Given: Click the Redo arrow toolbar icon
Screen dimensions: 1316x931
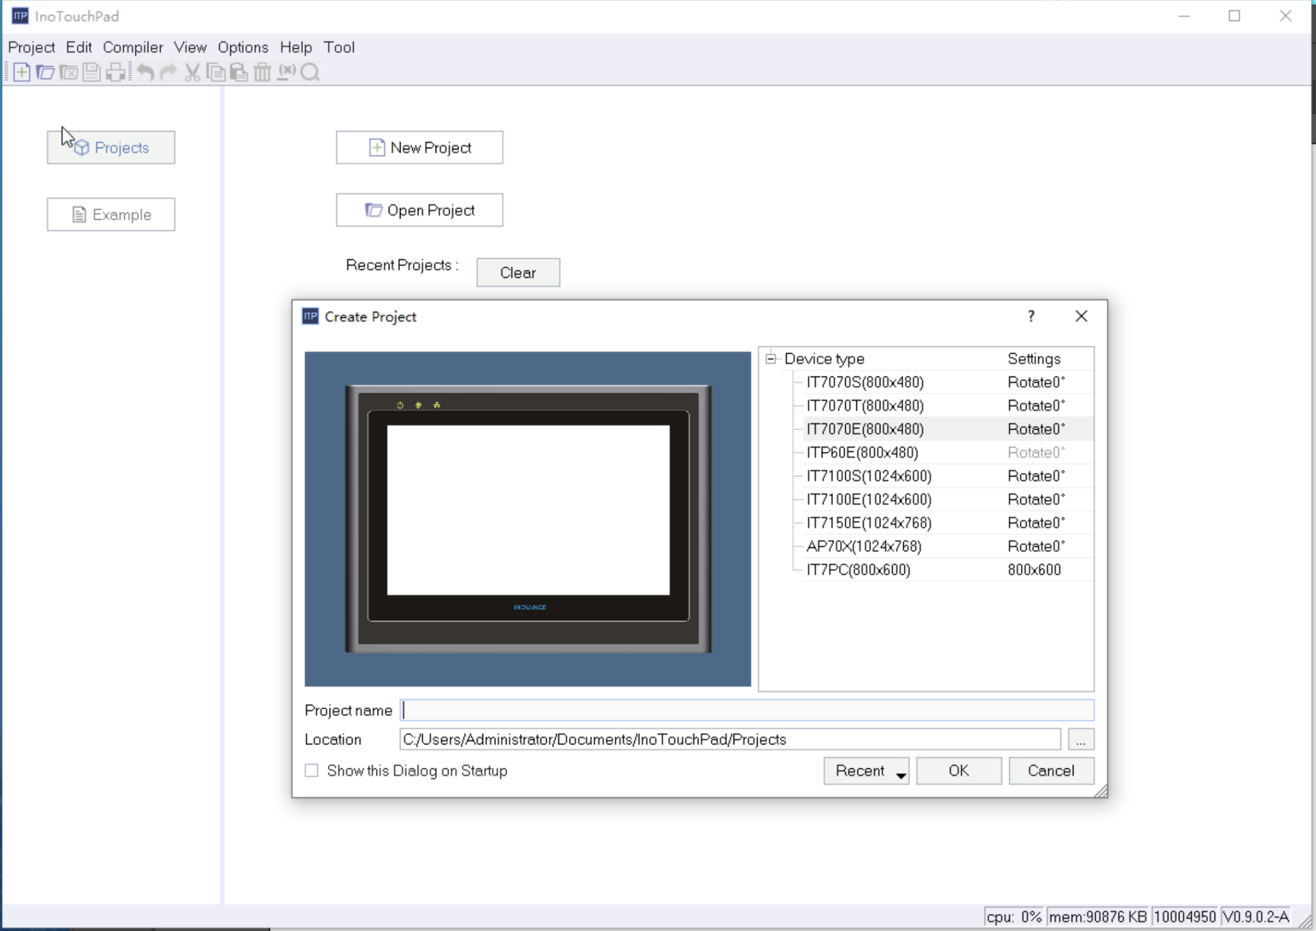Looking at the screenshot, I should 168,72.
